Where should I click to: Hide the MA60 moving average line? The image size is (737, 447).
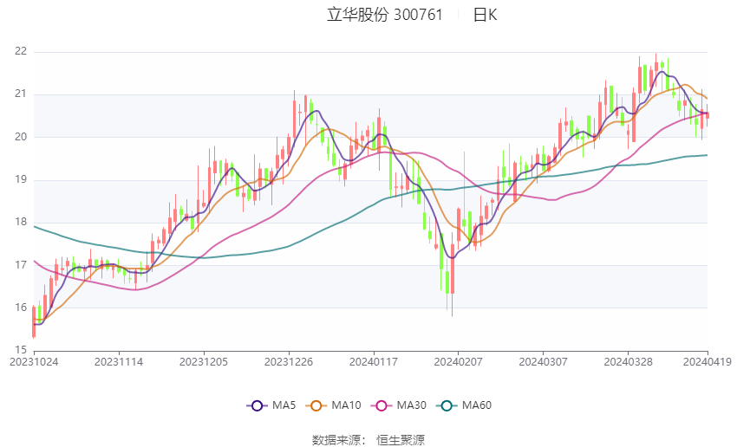464,405
